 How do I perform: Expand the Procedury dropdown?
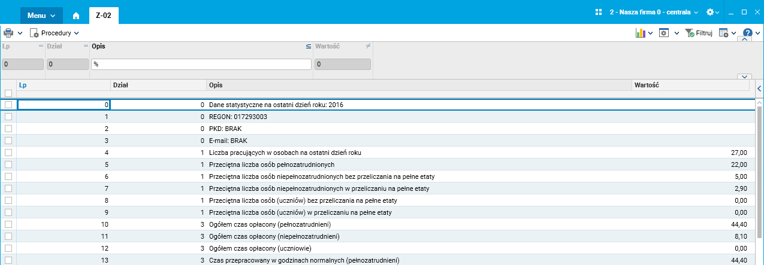pyautogui.click(x=55, y=33)
